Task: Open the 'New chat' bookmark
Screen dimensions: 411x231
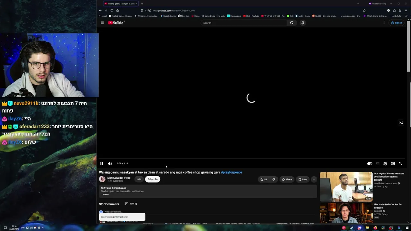Action: tap(184, 16)
